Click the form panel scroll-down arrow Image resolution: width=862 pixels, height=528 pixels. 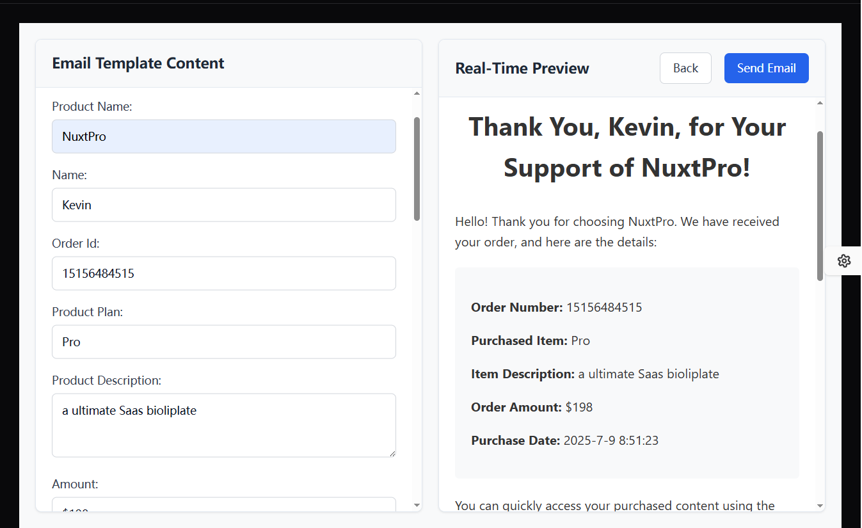[417, 506]
